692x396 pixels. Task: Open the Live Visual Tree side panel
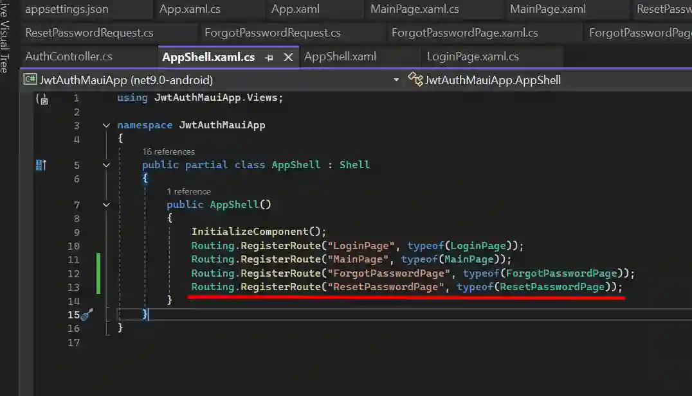tap(5, 39)
